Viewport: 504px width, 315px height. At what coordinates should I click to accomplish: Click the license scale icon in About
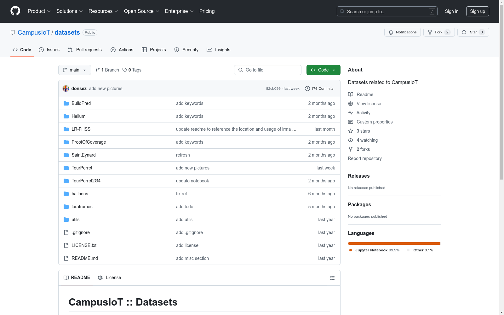point(351,104)
